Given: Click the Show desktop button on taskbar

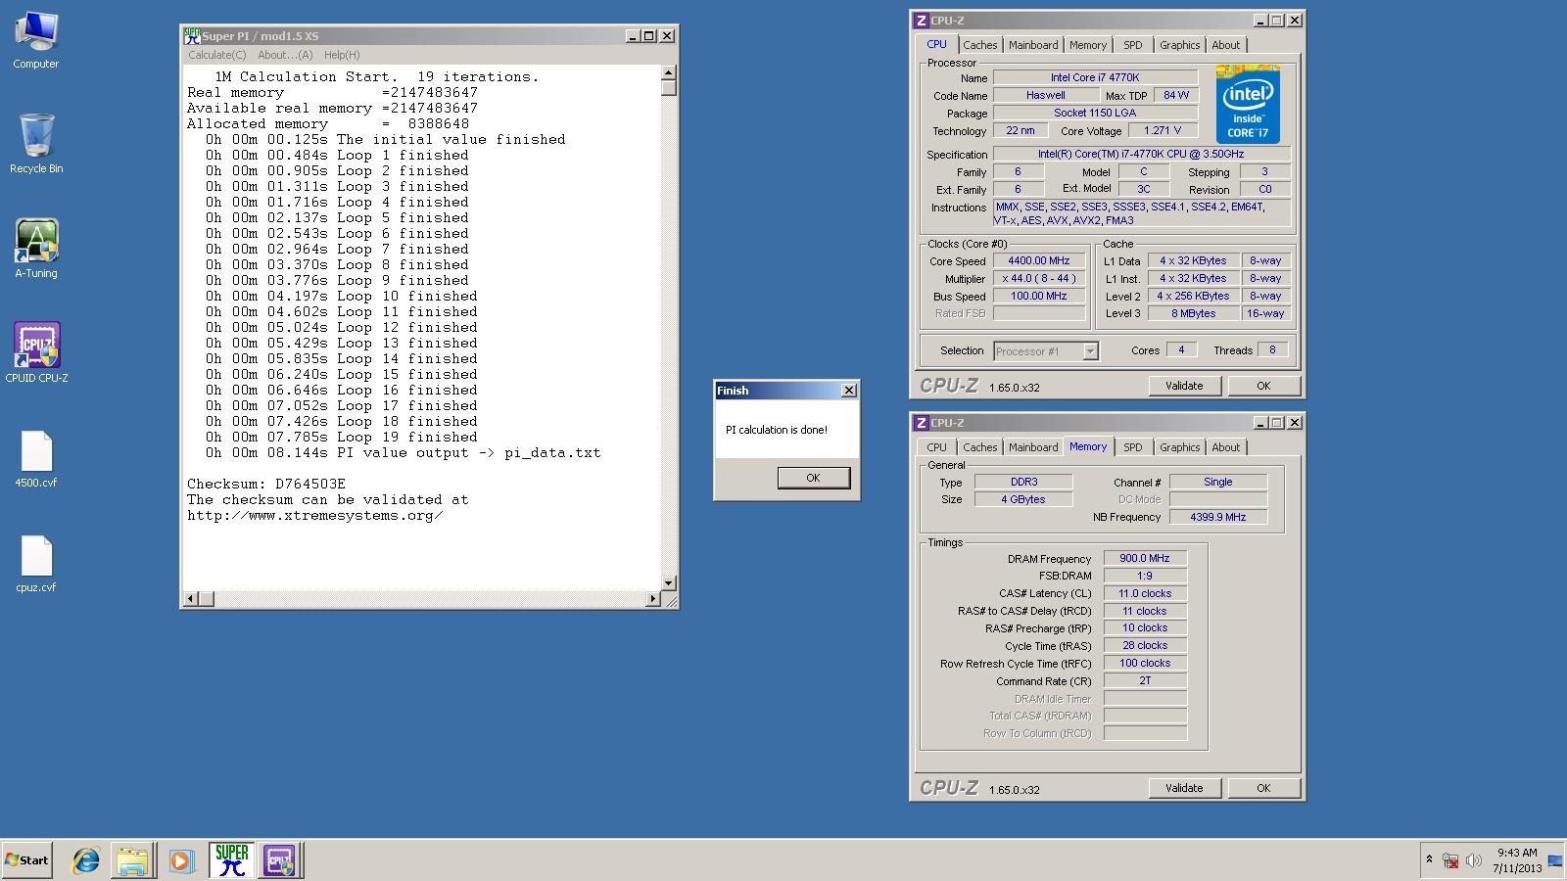Looking at the screenshot, I should [1555, 860].
